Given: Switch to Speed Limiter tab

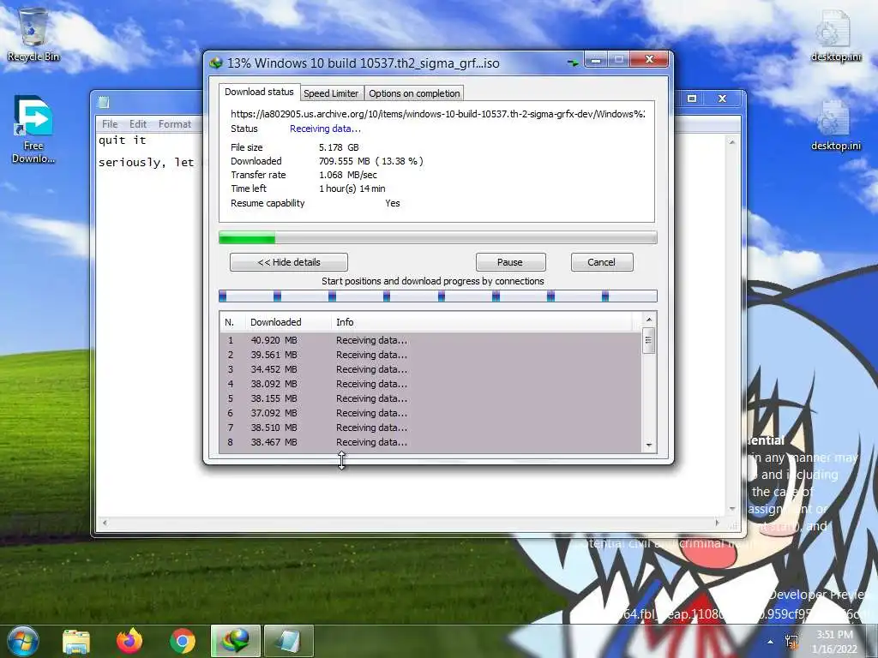Looking at the screenshot, I should point(331,93).
